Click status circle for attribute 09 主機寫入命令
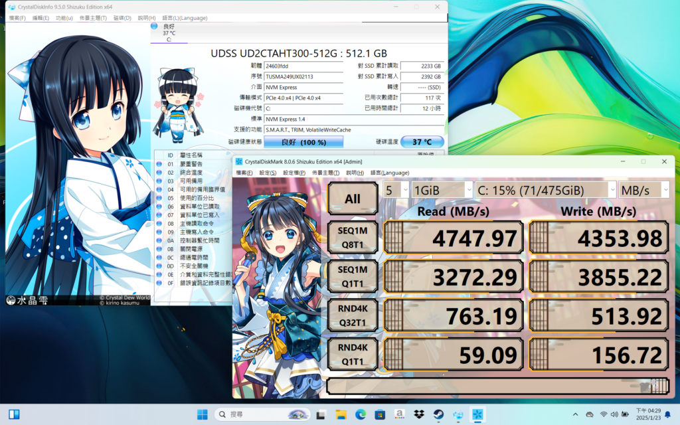 click(x=159, y=232)
